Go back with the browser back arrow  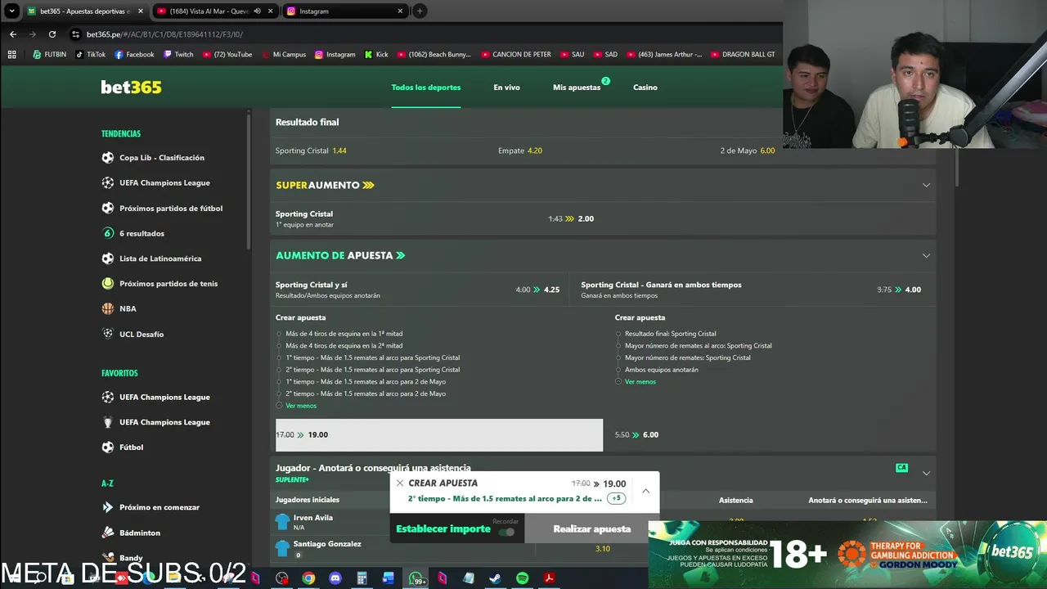tap(13, 34)
